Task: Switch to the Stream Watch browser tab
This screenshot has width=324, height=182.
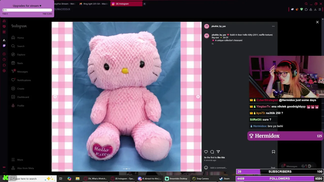Action: click(x=65, y=4)
